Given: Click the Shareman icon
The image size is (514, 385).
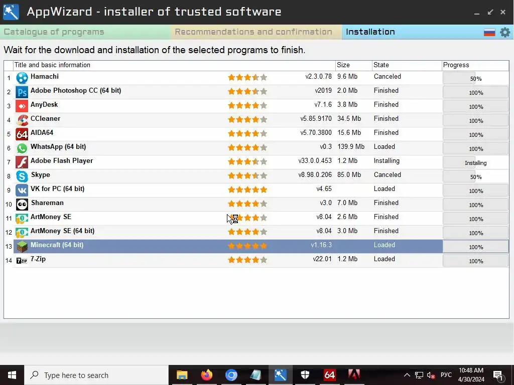Looking at the screenshot, I should click(22, 205).
